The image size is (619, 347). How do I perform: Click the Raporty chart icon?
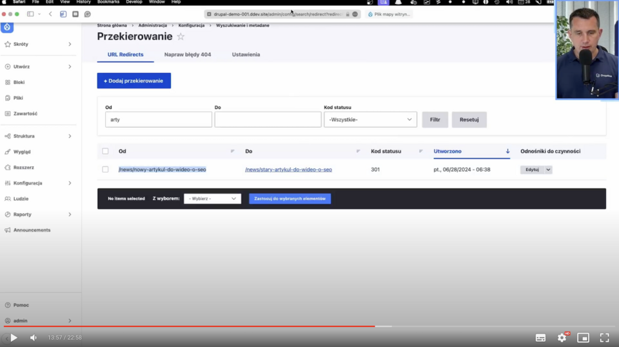tap(8, 214)
